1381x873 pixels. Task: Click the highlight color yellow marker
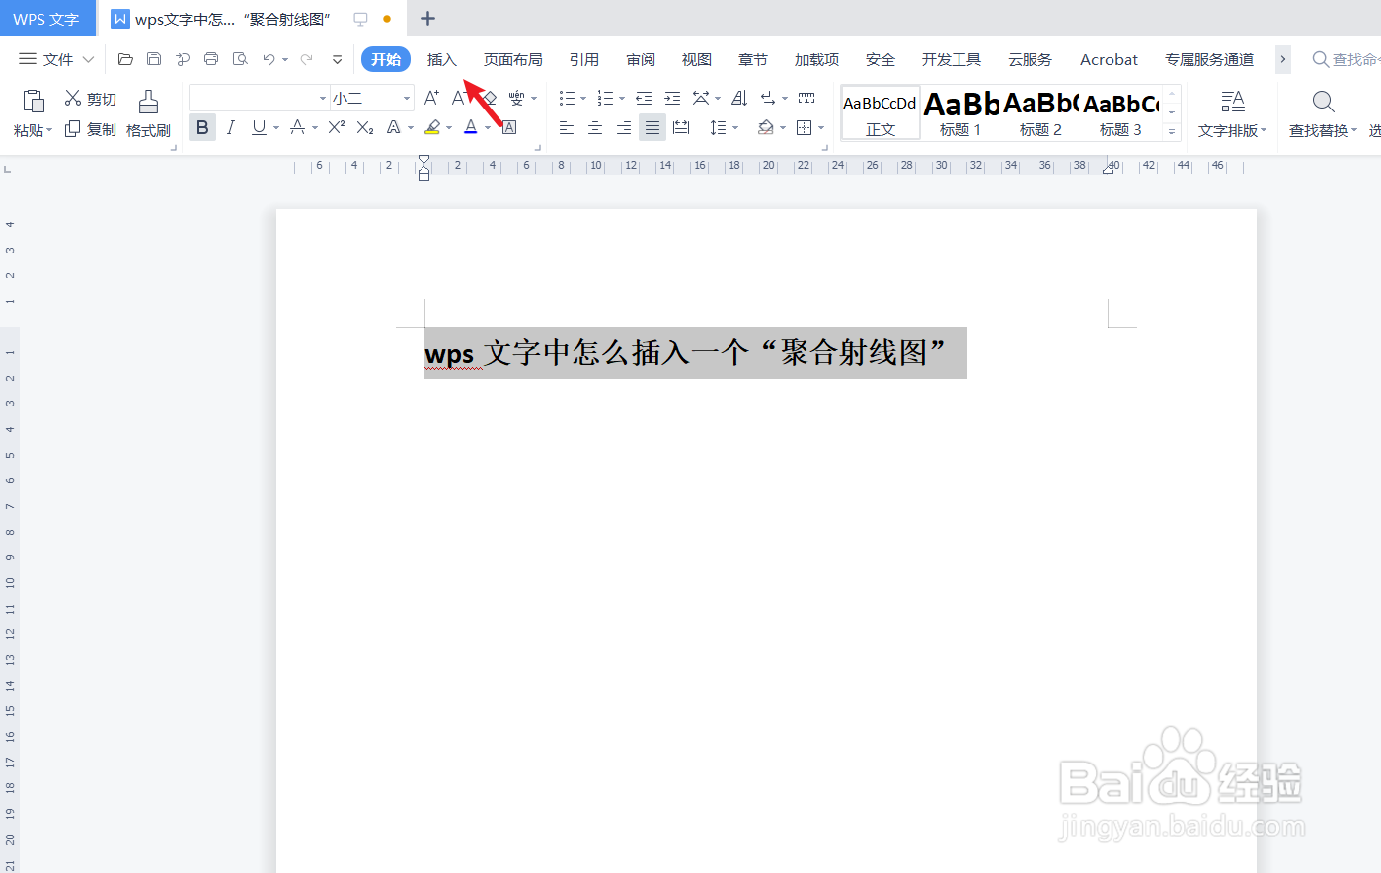[x=432, y=127]
